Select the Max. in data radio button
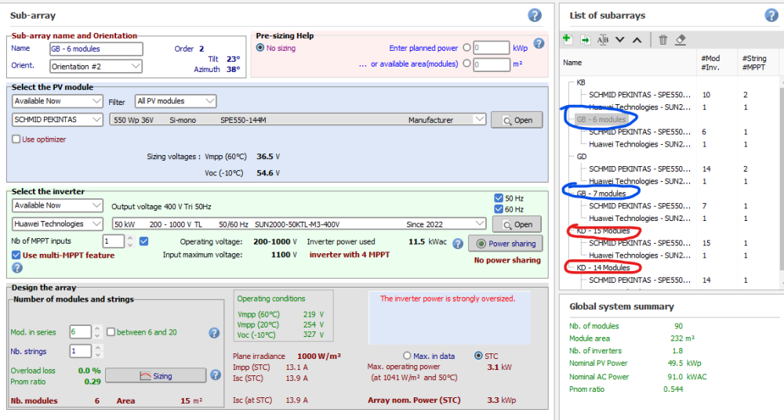Image resolution: width=784 pixels, height=420 pixels. tap(406, 356)
